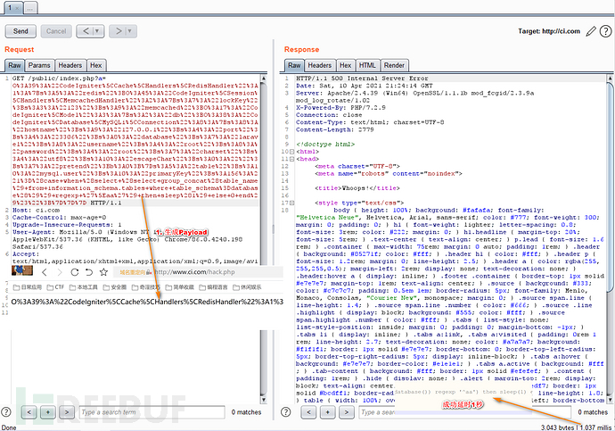This screenshot has height=431, width=615.
Task: Click the Content-Length: 2779 line
Action: coord(334,129)
